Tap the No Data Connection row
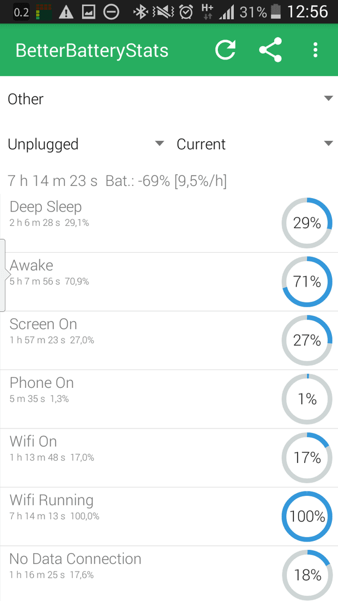 click(x=169, y=573)
